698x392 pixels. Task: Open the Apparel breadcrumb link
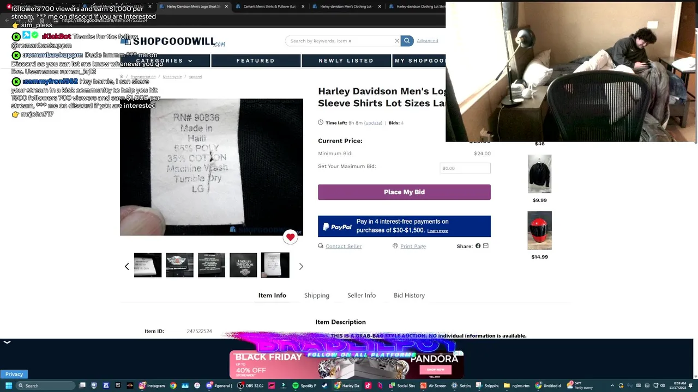point(195,77)
